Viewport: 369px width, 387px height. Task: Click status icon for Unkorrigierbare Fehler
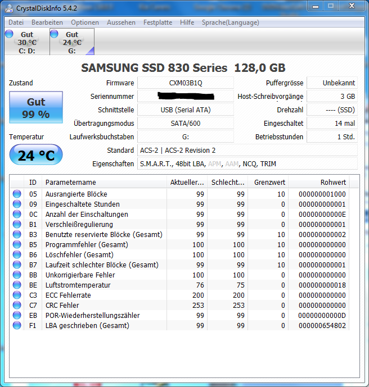(17, 275)
